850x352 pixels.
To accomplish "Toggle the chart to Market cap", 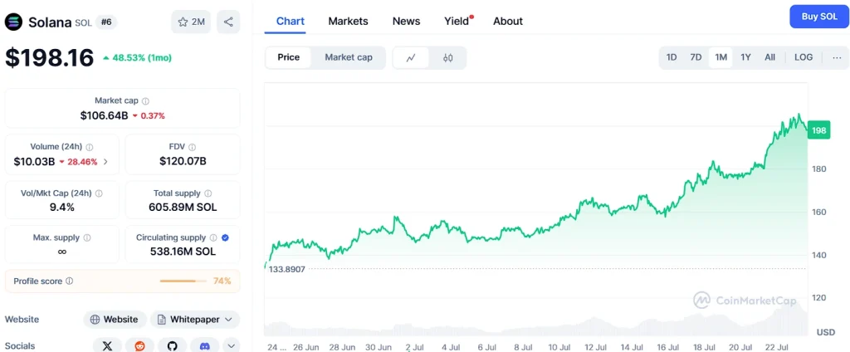I will pyautogui.click(x=348, y=57).
